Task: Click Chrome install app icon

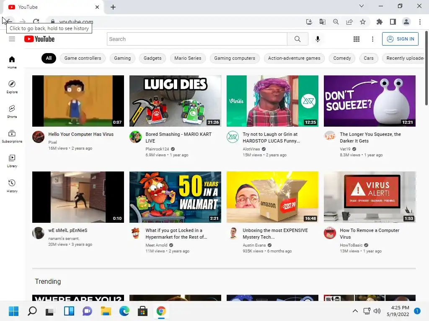Action: (309, 22)
